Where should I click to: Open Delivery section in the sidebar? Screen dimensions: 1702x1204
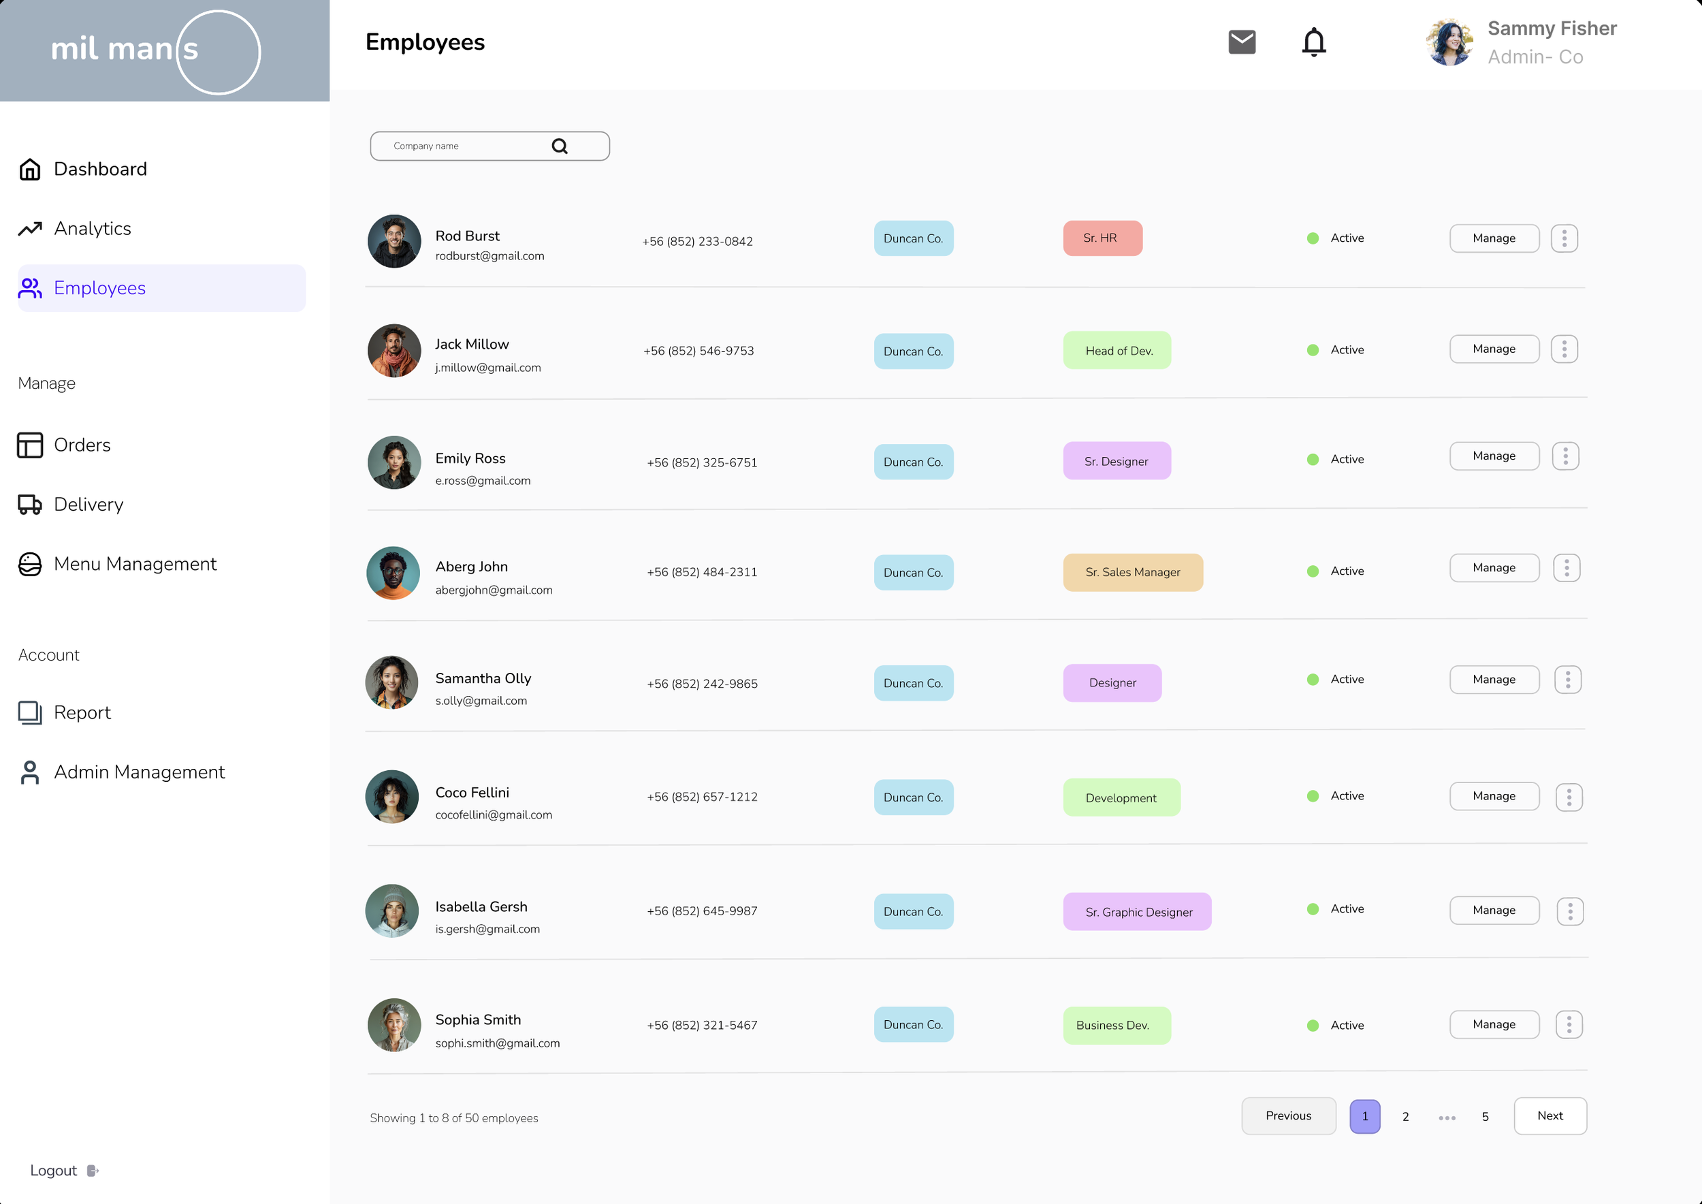point(89,504)
